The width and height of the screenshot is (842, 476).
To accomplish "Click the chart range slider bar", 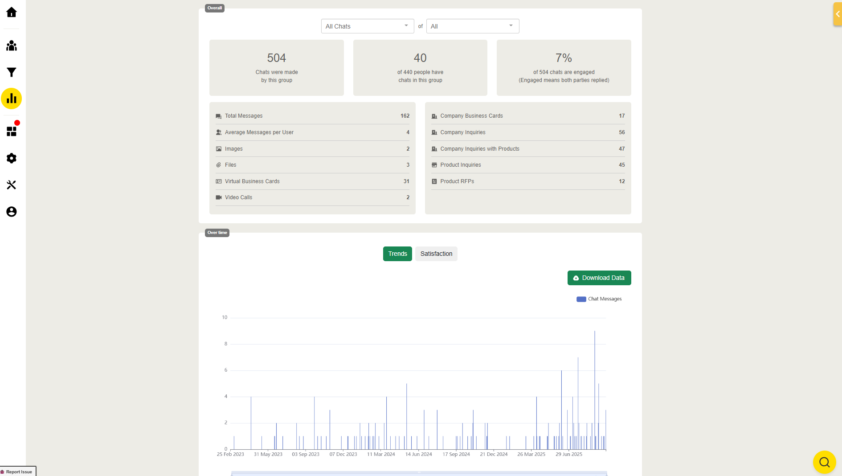I will coord(419,473).
